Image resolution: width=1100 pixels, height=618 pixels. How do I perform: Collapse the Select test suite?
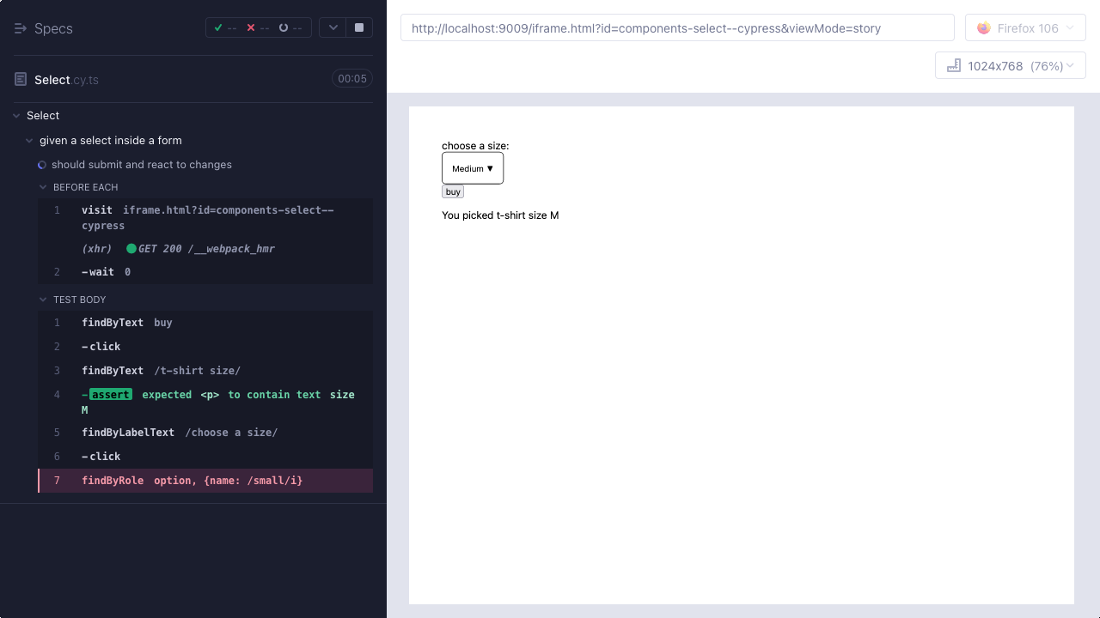point(15,115)
